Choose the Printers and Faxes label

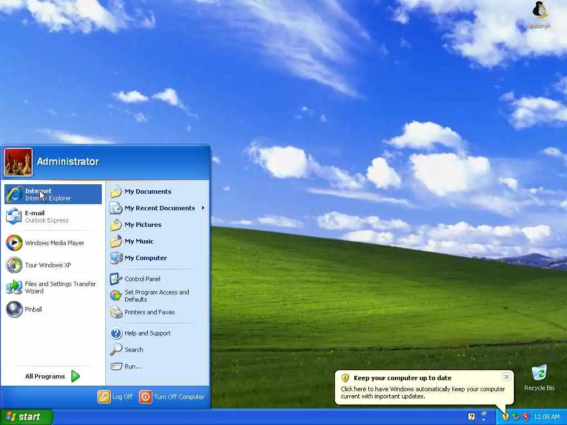click(x=150, y=312)
